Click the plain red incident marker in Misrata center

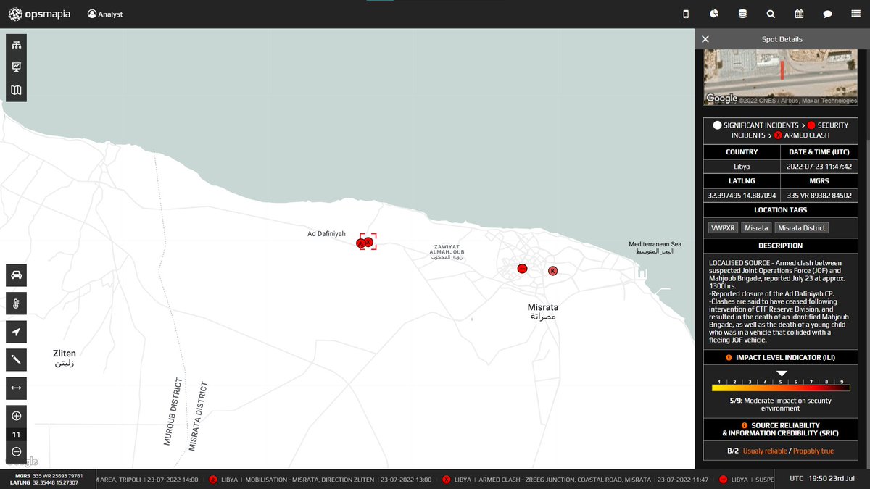pos(521,268)
